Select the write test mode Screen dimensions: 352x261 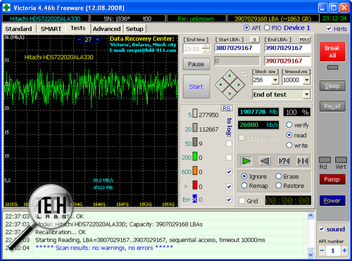(x=289, y=146)
